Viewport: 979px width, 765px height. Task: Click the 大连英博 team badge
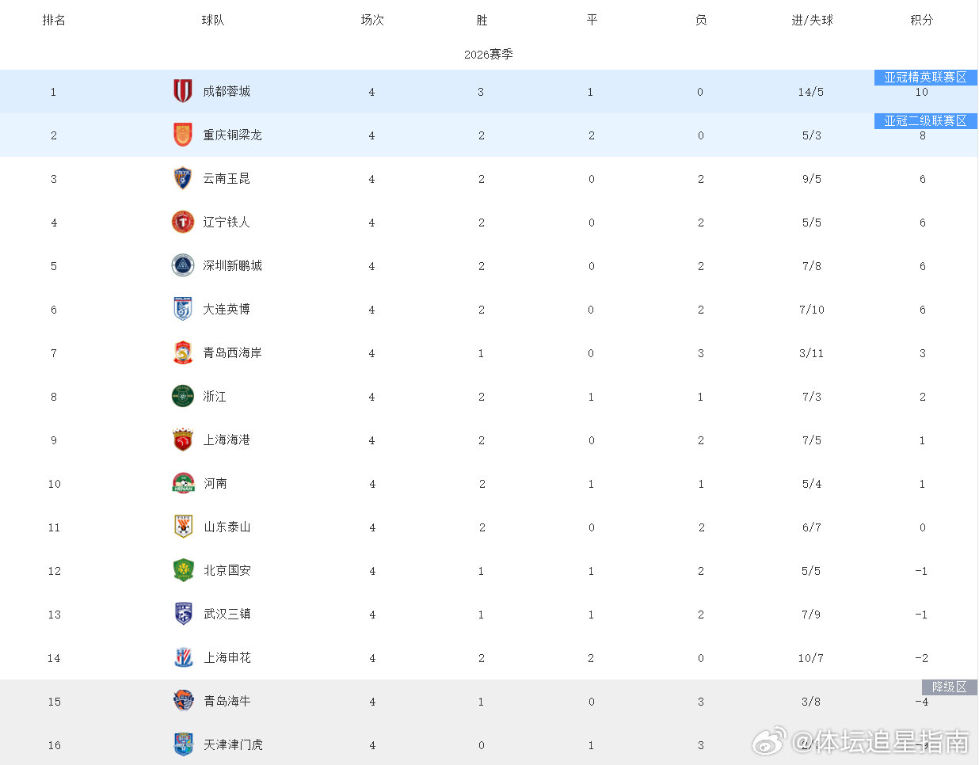click(183, 309)
